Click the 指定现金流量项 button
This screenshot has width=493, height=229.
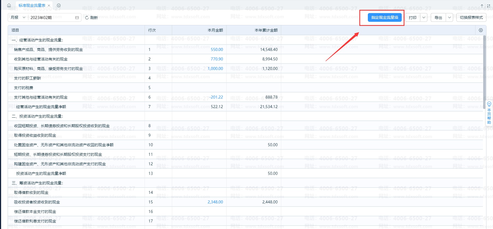(385, 17)
